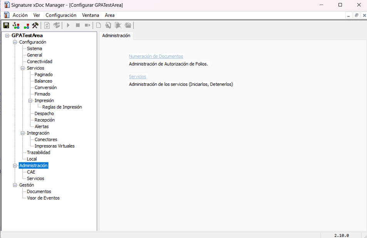
Task: Select the CAE item under Administración
Action: click(31, 172)
